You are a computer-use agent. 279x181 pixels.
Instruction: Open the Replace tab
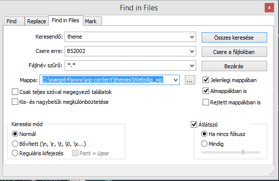(x=36, y=21)
